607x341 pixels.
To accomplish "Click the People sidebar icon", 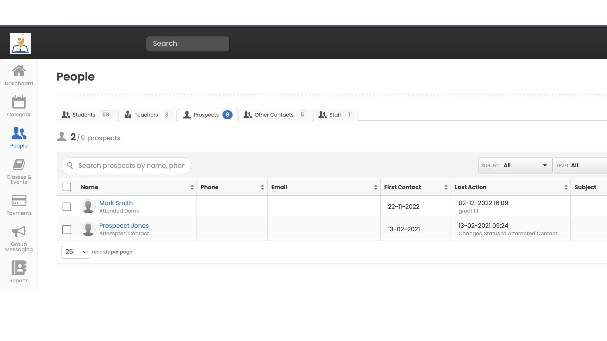I will click(x=19, y=137).
